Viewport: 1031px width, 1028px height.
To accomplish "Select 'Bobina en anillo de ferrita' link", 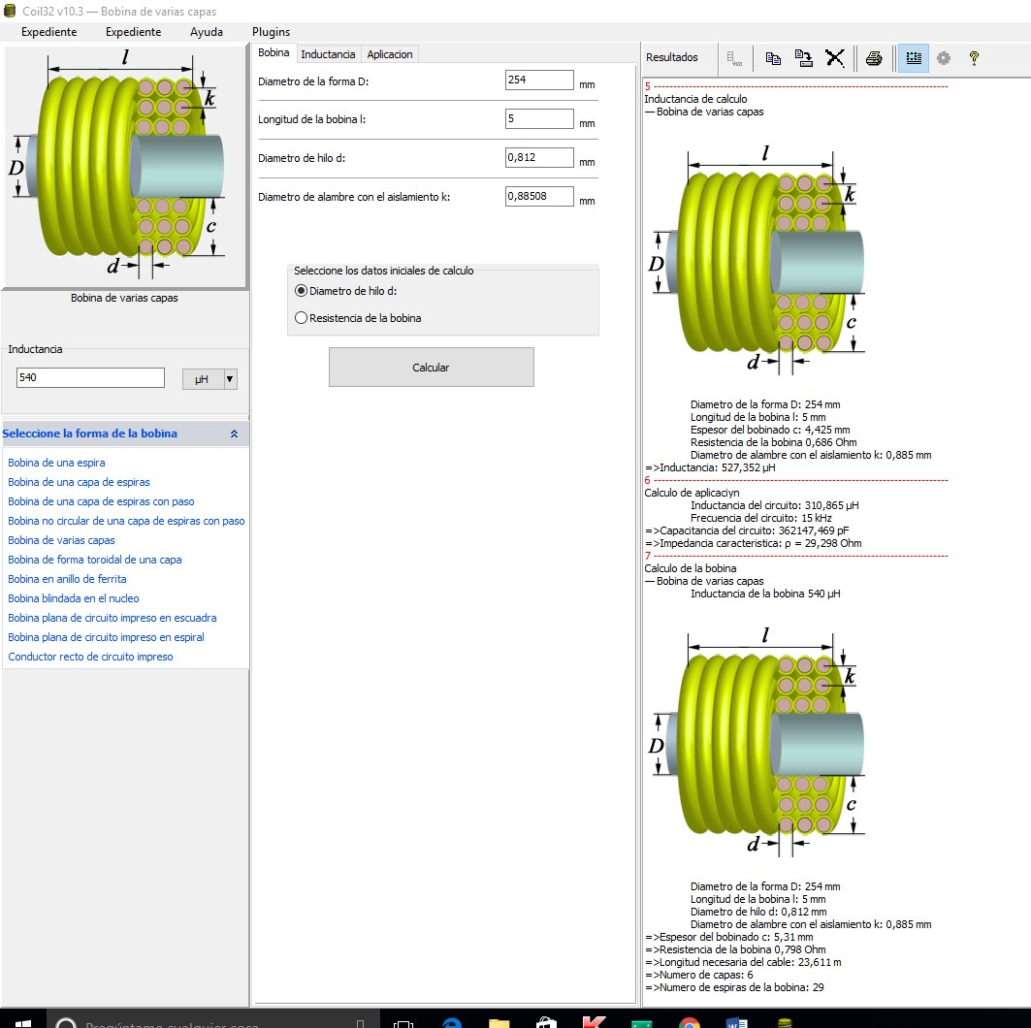I will (67, 579).
